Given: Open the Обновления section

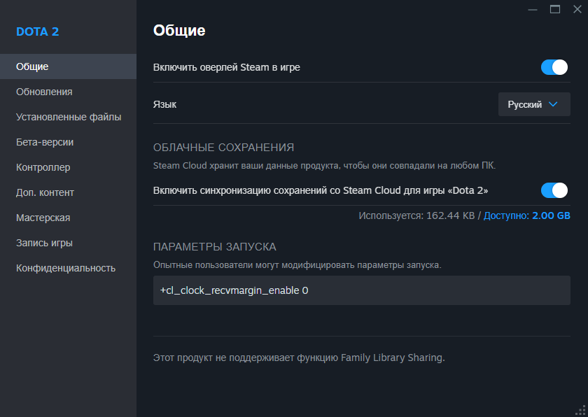Looking at the screenshot, I should click(44, 92).
